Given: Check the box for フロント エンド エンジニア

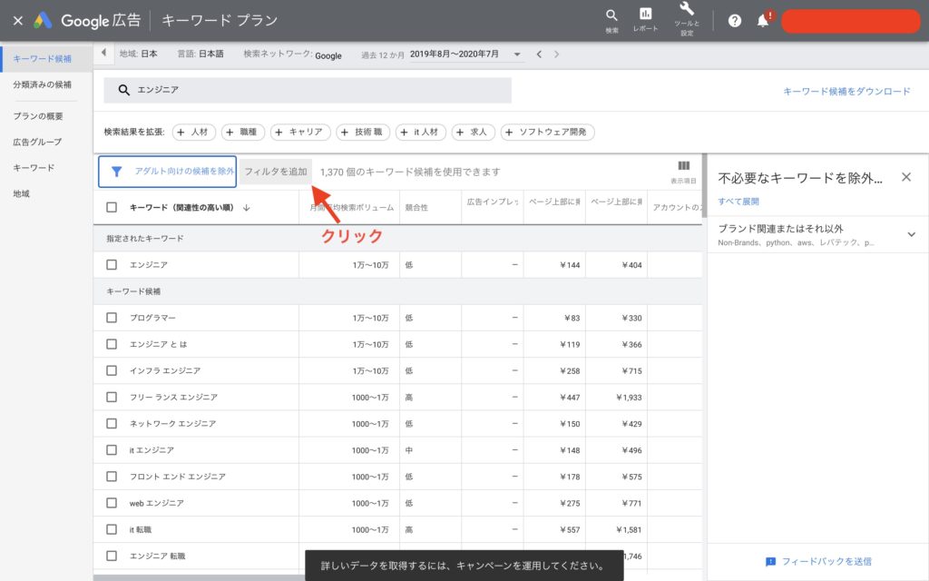Looking at the screenshot, I should click(112, 477).
